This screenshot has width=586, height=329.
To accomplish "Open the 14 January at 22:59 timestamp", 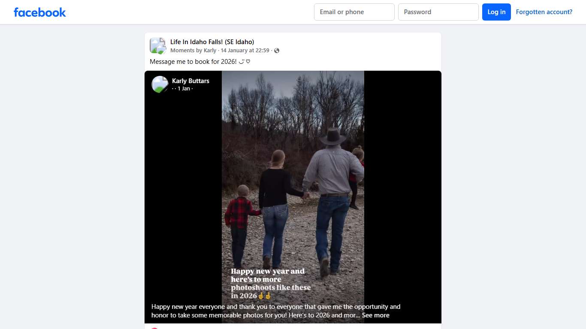I will click(245, 51).
